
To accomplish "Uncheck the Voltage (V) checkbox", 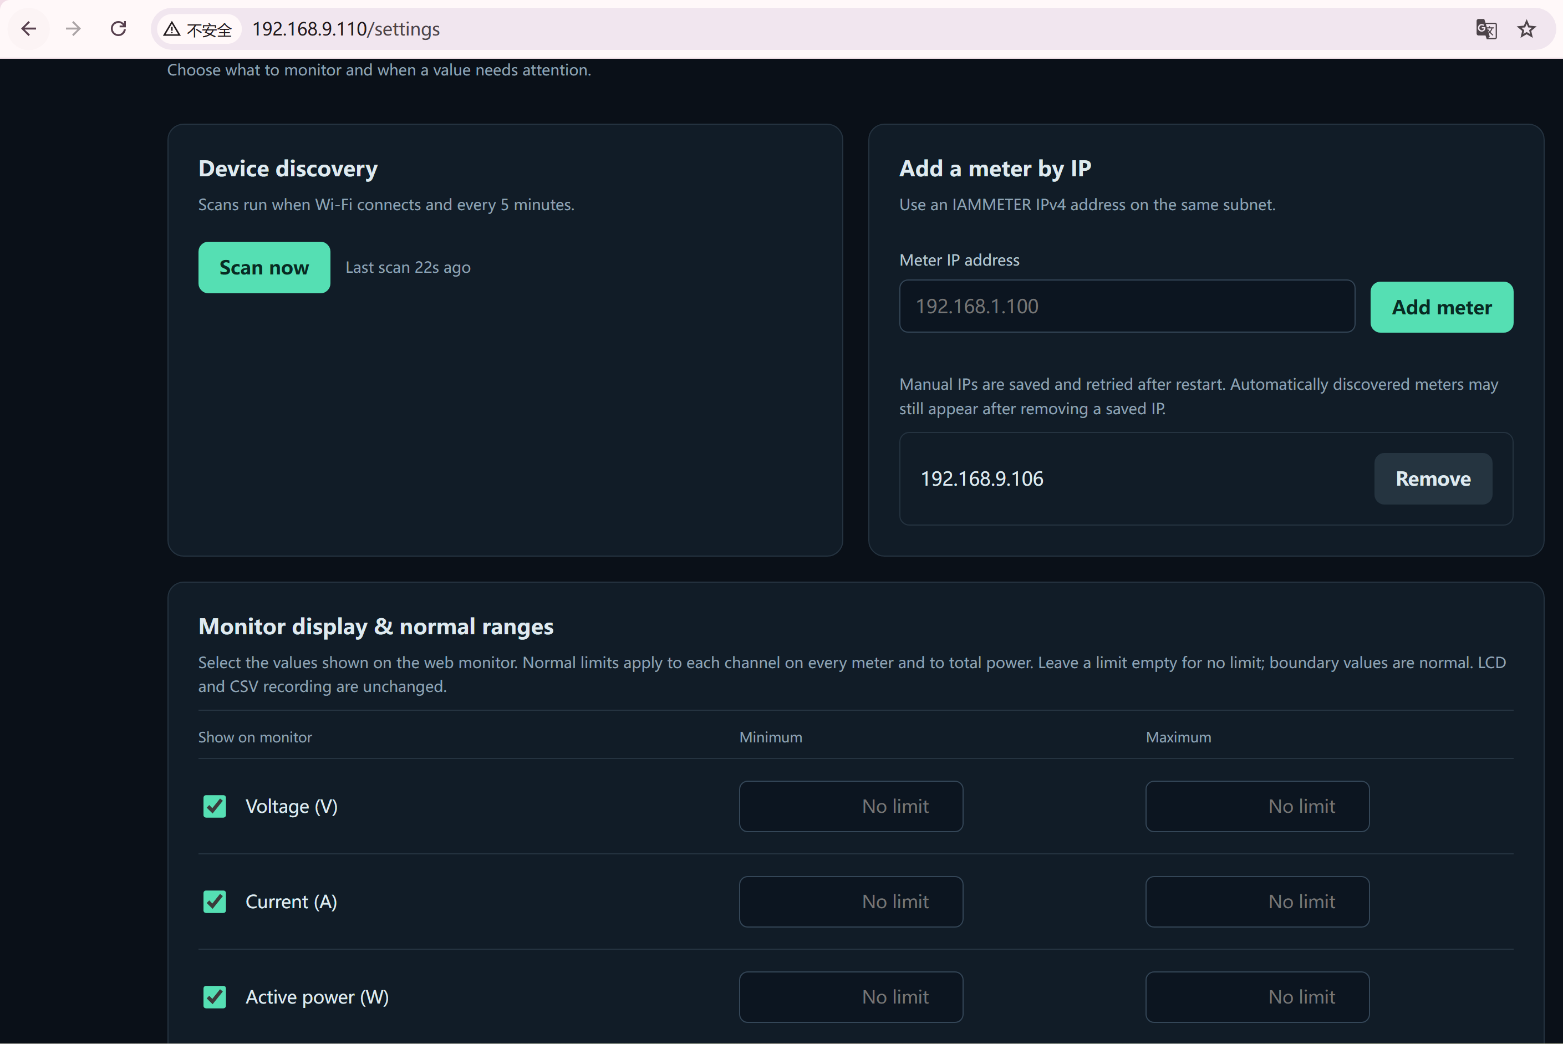I will [215, 806].
